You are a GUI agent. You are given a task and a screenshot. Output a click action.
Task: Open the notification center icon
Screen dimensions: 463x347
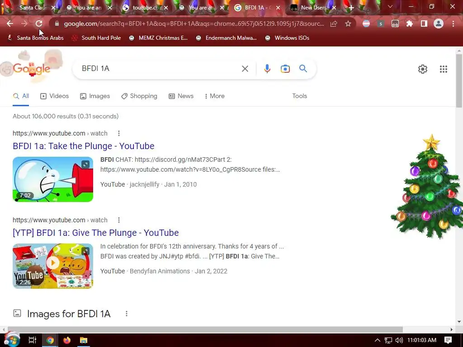448,340
